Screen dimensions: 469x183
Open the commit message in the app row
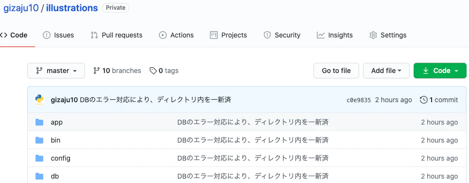[x=253, y=122]
